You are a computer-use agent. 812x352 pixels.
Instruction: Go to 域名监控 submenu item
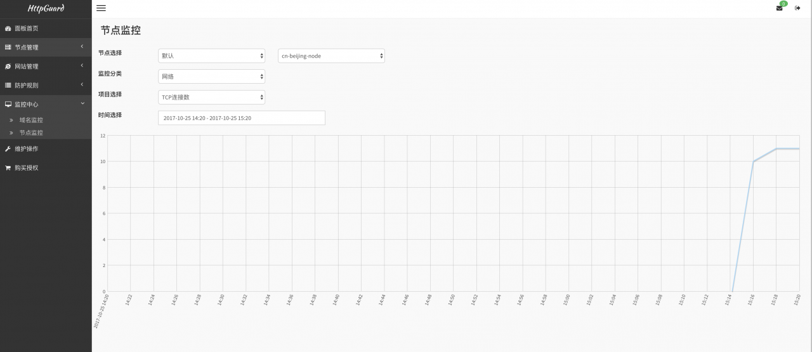click(x=31, y=120)
